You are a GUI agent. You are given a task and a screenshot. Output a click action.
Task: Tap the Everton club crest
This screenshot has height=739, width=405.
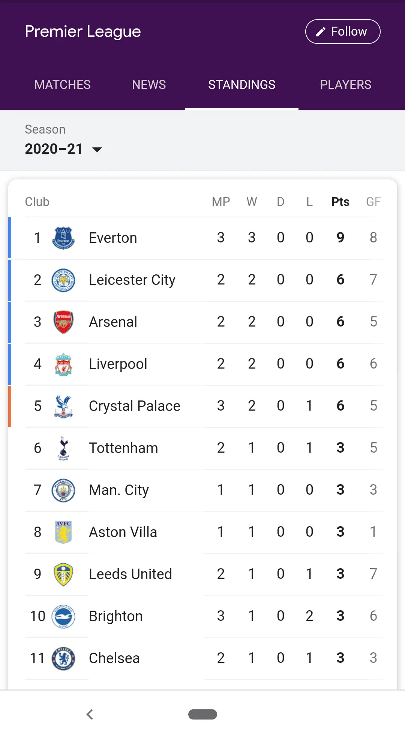pos(63,238)
